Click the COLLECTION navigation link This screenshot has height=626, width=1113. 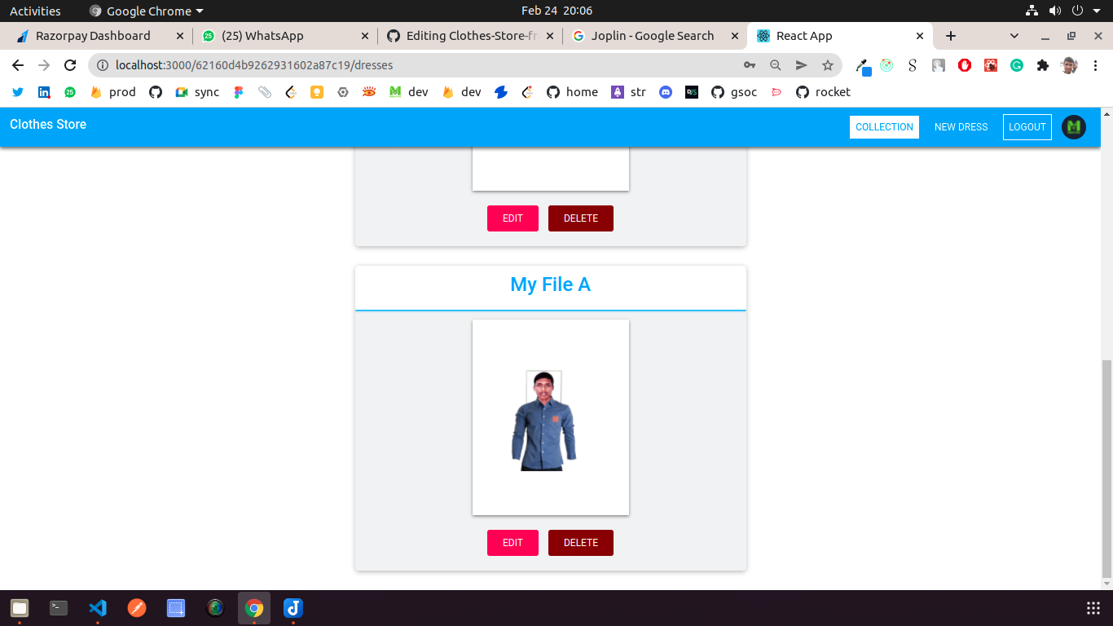pyautogui.click(x=884, y=127)
